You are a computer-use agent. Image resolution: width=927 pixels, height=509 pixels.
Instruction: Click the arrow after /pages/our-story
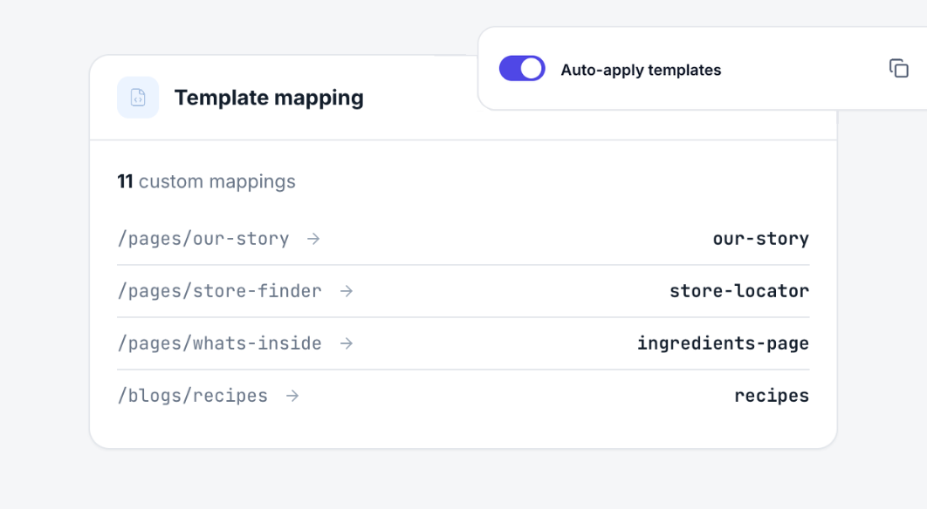tap(313, 239)
